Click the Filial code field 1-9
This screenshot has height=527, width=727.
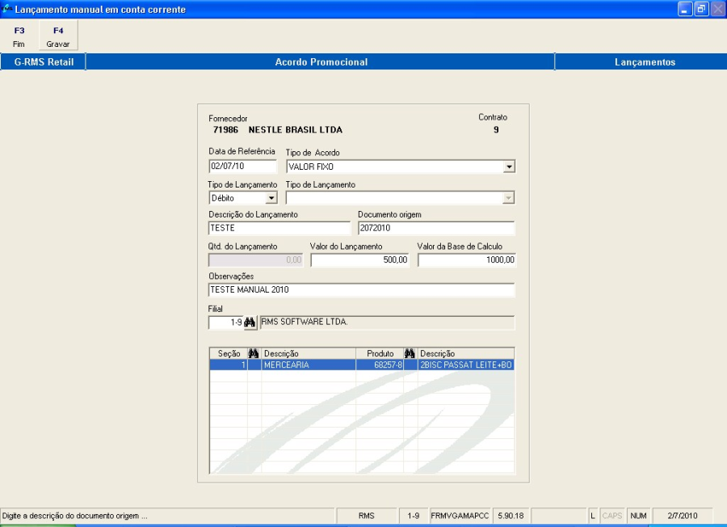coord(226,323)
